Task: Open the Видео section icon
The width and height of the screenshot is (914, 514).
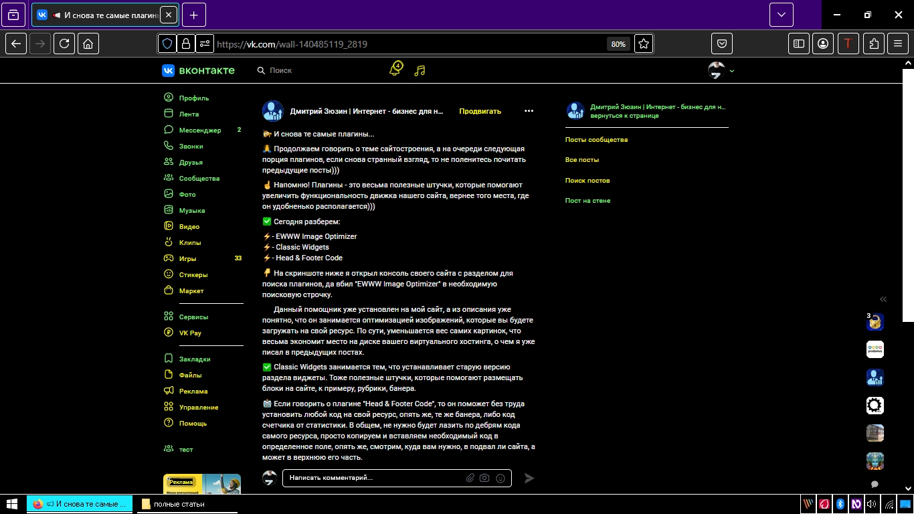Action: [169, 226]
